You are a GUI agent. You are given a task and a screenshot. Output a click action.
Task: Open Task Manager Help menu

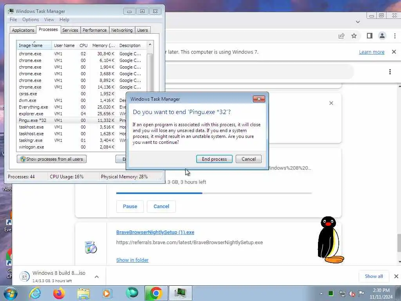64,20
